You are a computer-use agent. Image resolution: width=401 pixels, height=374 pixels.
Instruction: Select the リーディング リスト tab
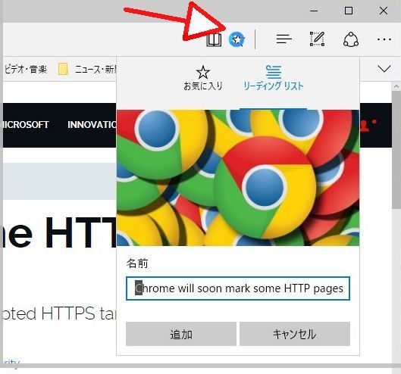click(273, 78)
